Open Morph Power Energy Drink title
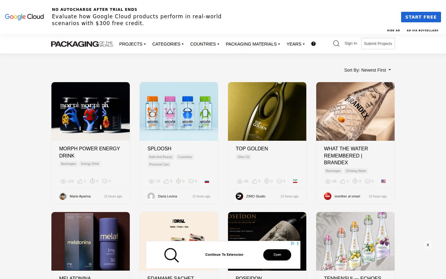This screenshot has height=279, width=446. (x=90, y=152)
